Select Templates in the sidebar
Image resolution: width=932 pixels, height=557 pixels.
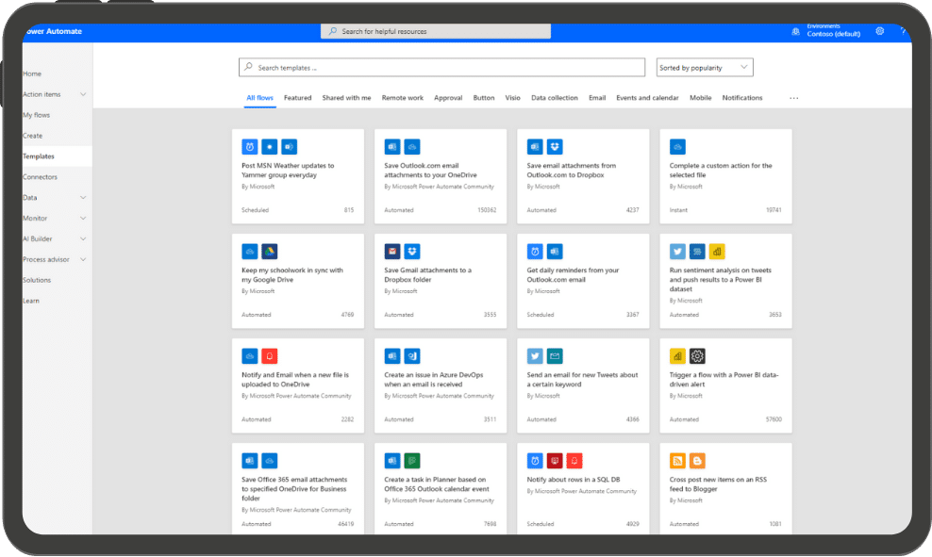click(x=39, y=156)
